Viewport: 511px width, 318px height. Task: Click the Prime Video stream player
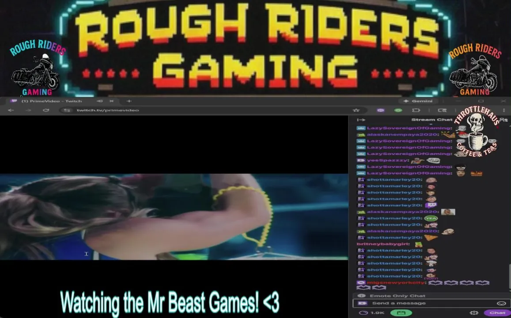click(174, 217)
